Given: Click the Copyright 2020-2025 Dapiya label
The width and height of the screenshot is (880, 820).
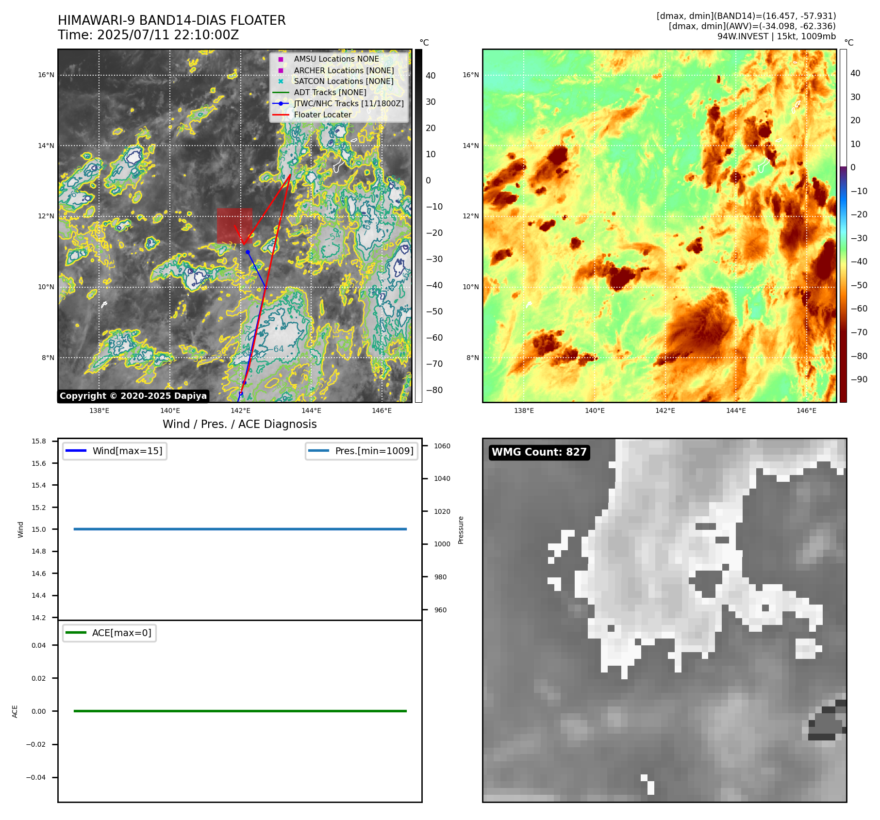Looking at the screenshot, I should [133, 396].
